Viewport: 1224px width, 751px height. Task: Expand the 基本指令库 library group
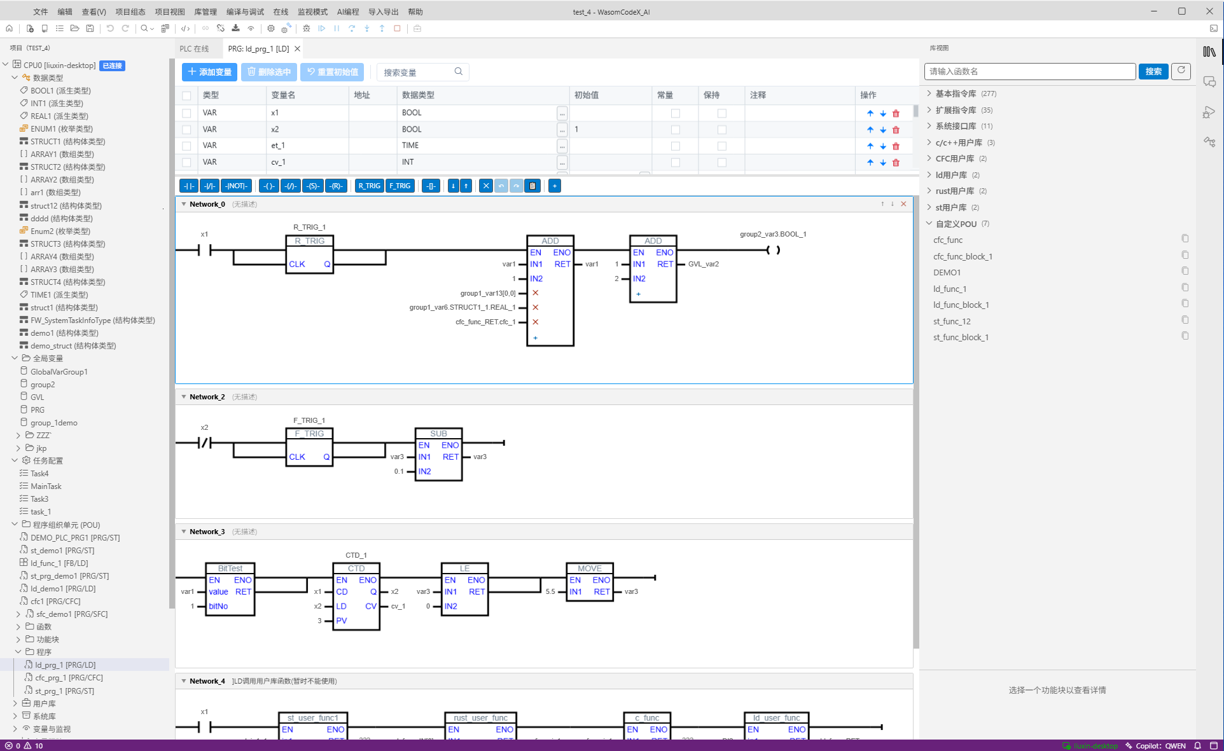pos(929,93)
